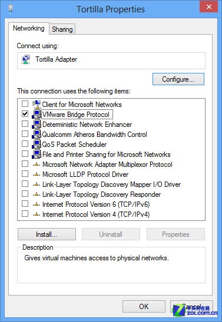Select the Networking tab
This screenshot has height=322, width=222.
point(29,28)
